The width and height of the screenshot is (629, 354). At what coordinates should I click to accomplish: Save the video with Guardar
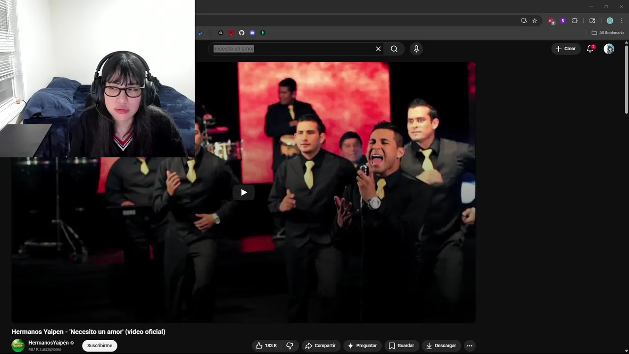point(401,346)
